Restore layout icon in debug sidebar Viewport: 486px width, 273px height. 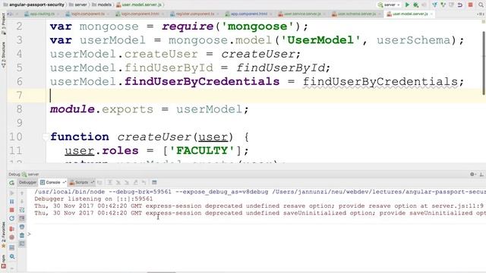(x=12, y=248)
